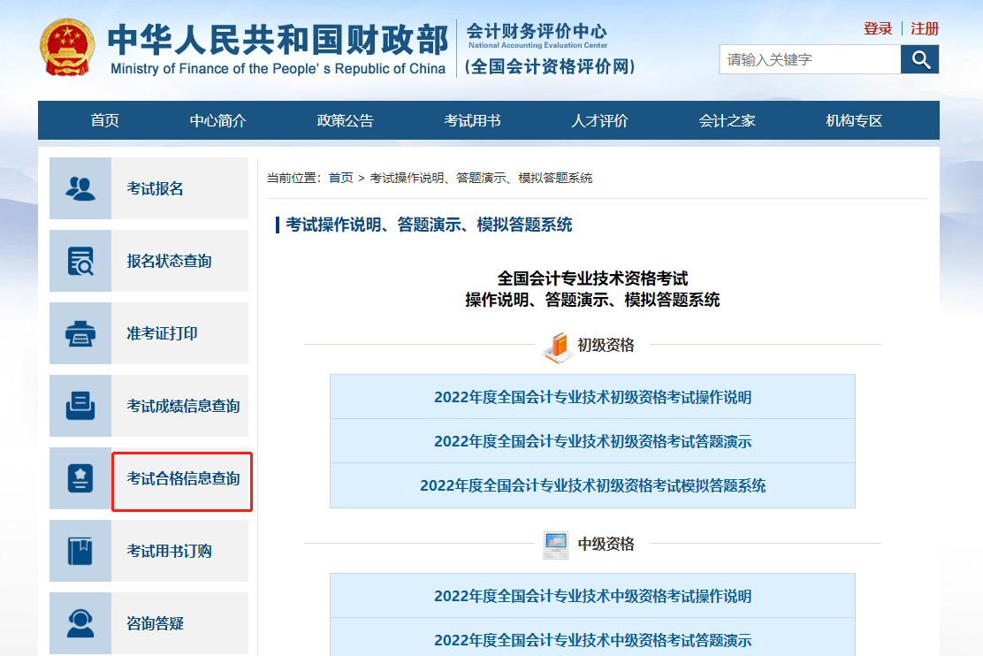
Task: Focus the 请输入关键字 search input field
Action: pos(809,59)
